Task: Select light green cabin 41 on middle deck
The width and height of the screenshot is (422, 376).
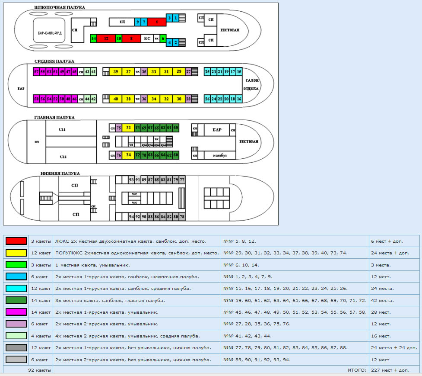Action: (93, 72)
